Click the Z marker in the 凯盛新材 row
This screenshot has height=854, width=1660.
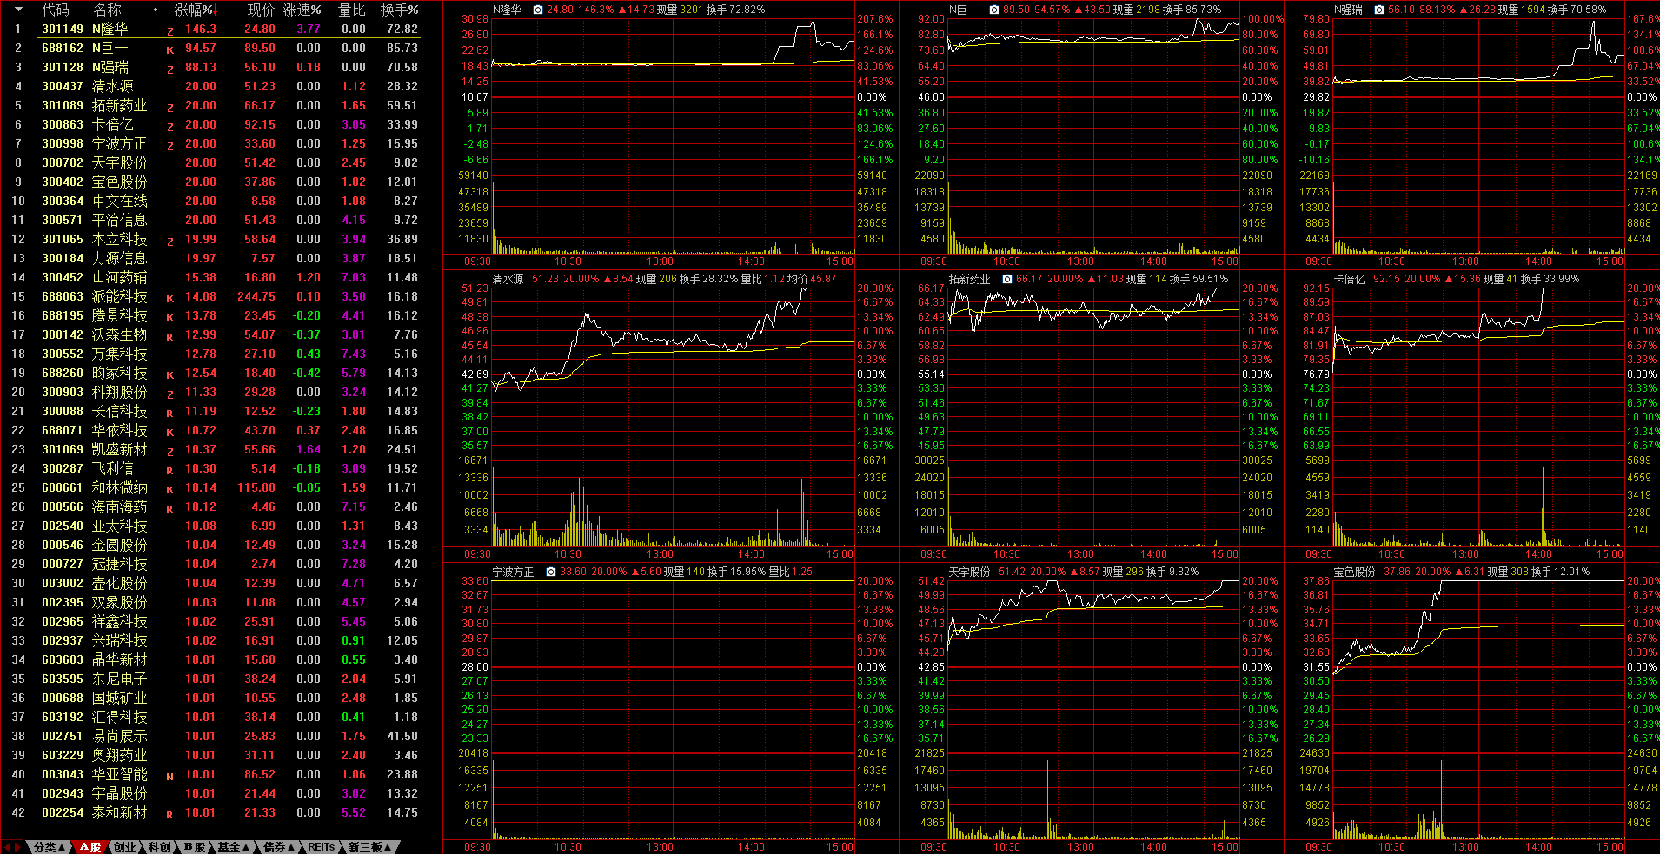[x=170, y=452]
